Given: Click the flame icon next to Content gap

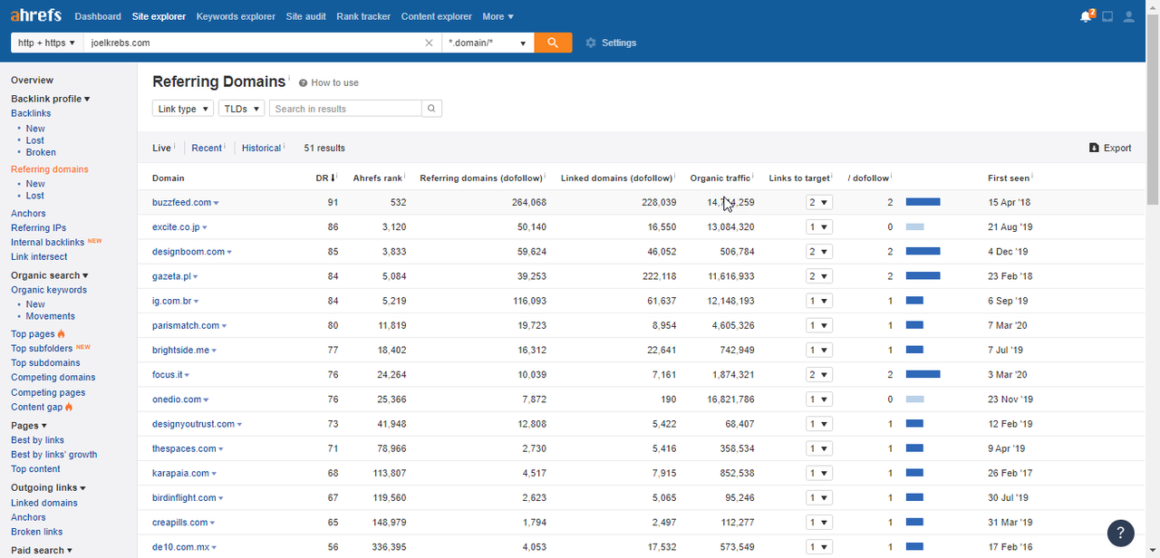Looking at the screenshot, I should click(x=69, y=408).
